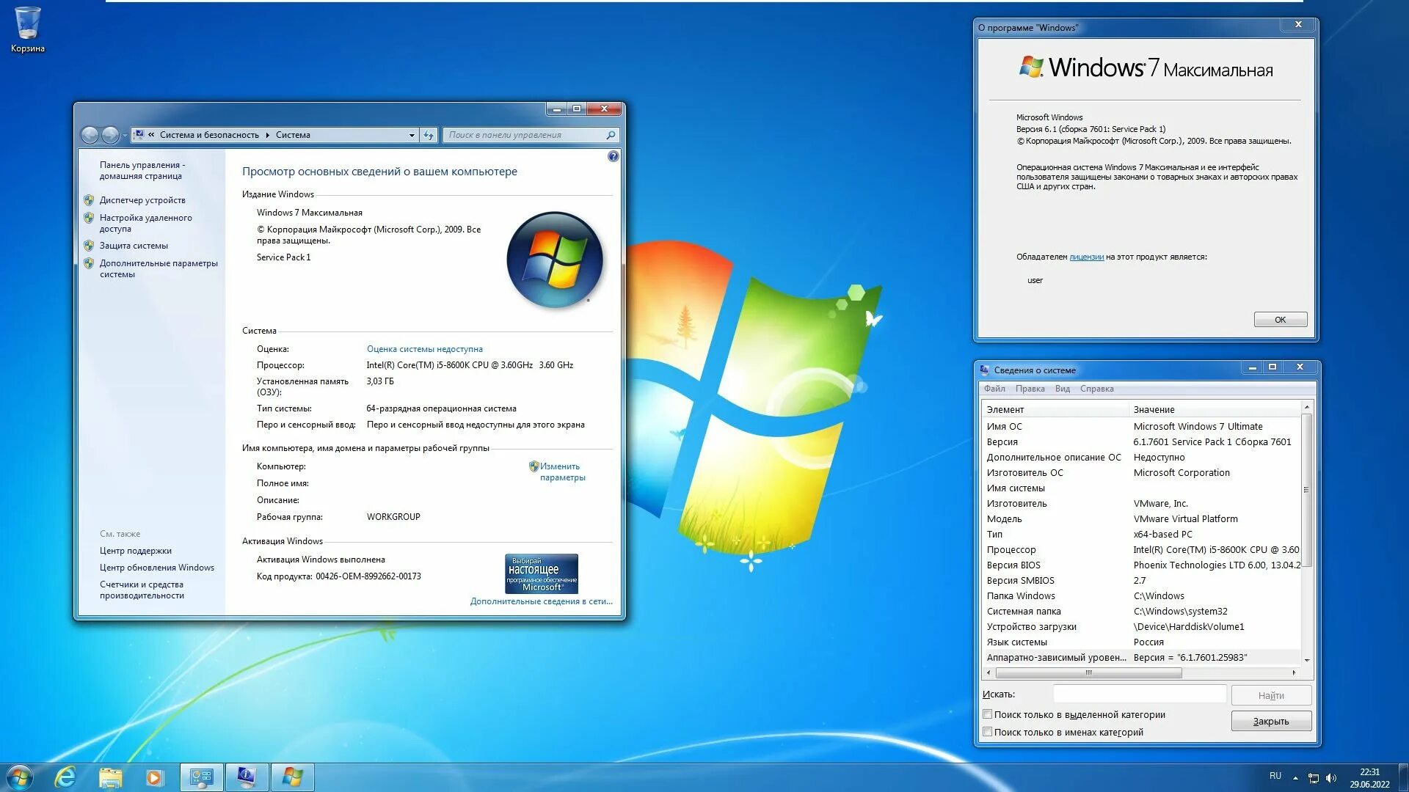This screenshot has width=1409, height=792.
Task: Enable search only in selected category
Action: (x=988, y=714)
